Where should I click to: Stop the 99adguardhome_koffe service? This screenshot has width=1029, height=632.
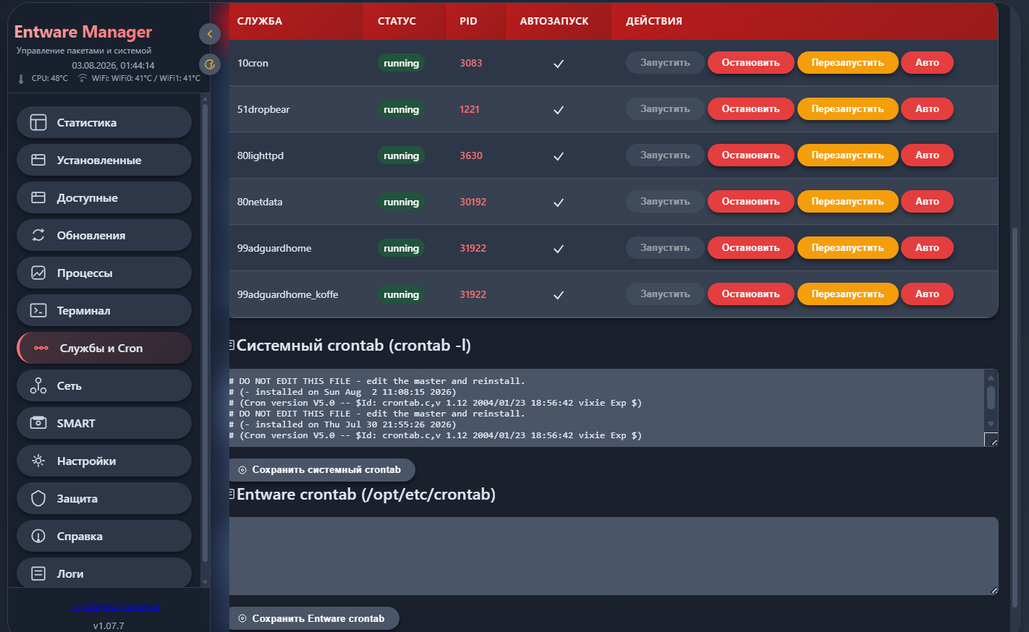(750, 294)
